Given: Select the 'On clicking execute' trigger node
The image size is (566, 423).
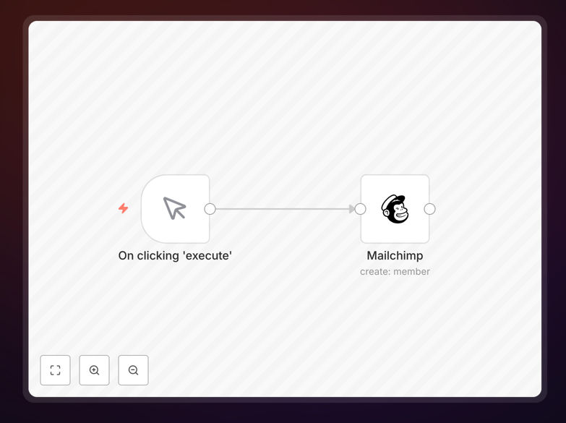Looking at the screenshot, I should coord(176,209).
